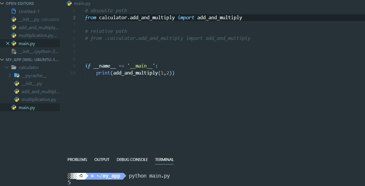
Task: Open Untitled-1 from open editors
Action: pos(29,11)
